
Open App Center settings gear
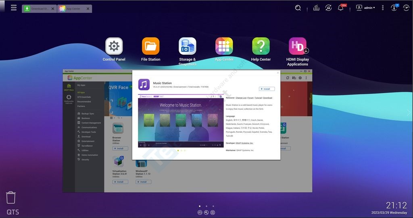300,78
